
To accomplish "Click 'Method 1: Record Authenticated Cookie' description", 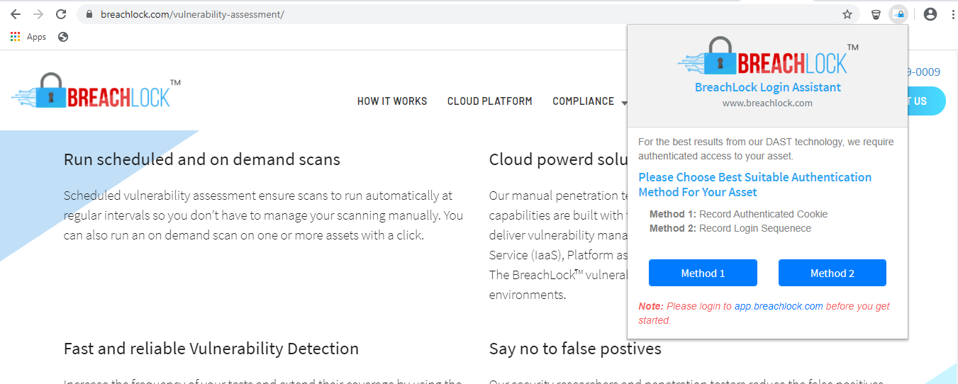I will pos(738,214).
